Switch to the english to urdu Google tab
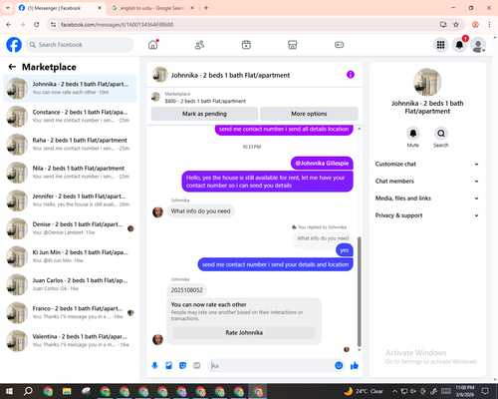 151,8
